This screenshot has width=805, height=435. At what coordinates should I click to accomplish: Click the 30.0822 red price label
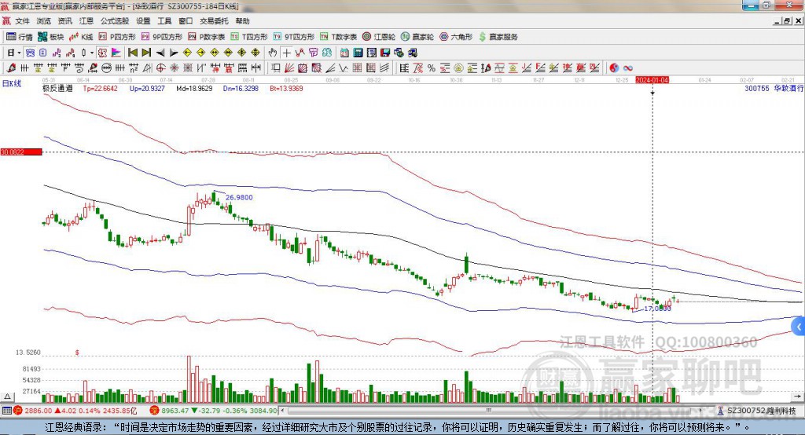click(21, 152)
